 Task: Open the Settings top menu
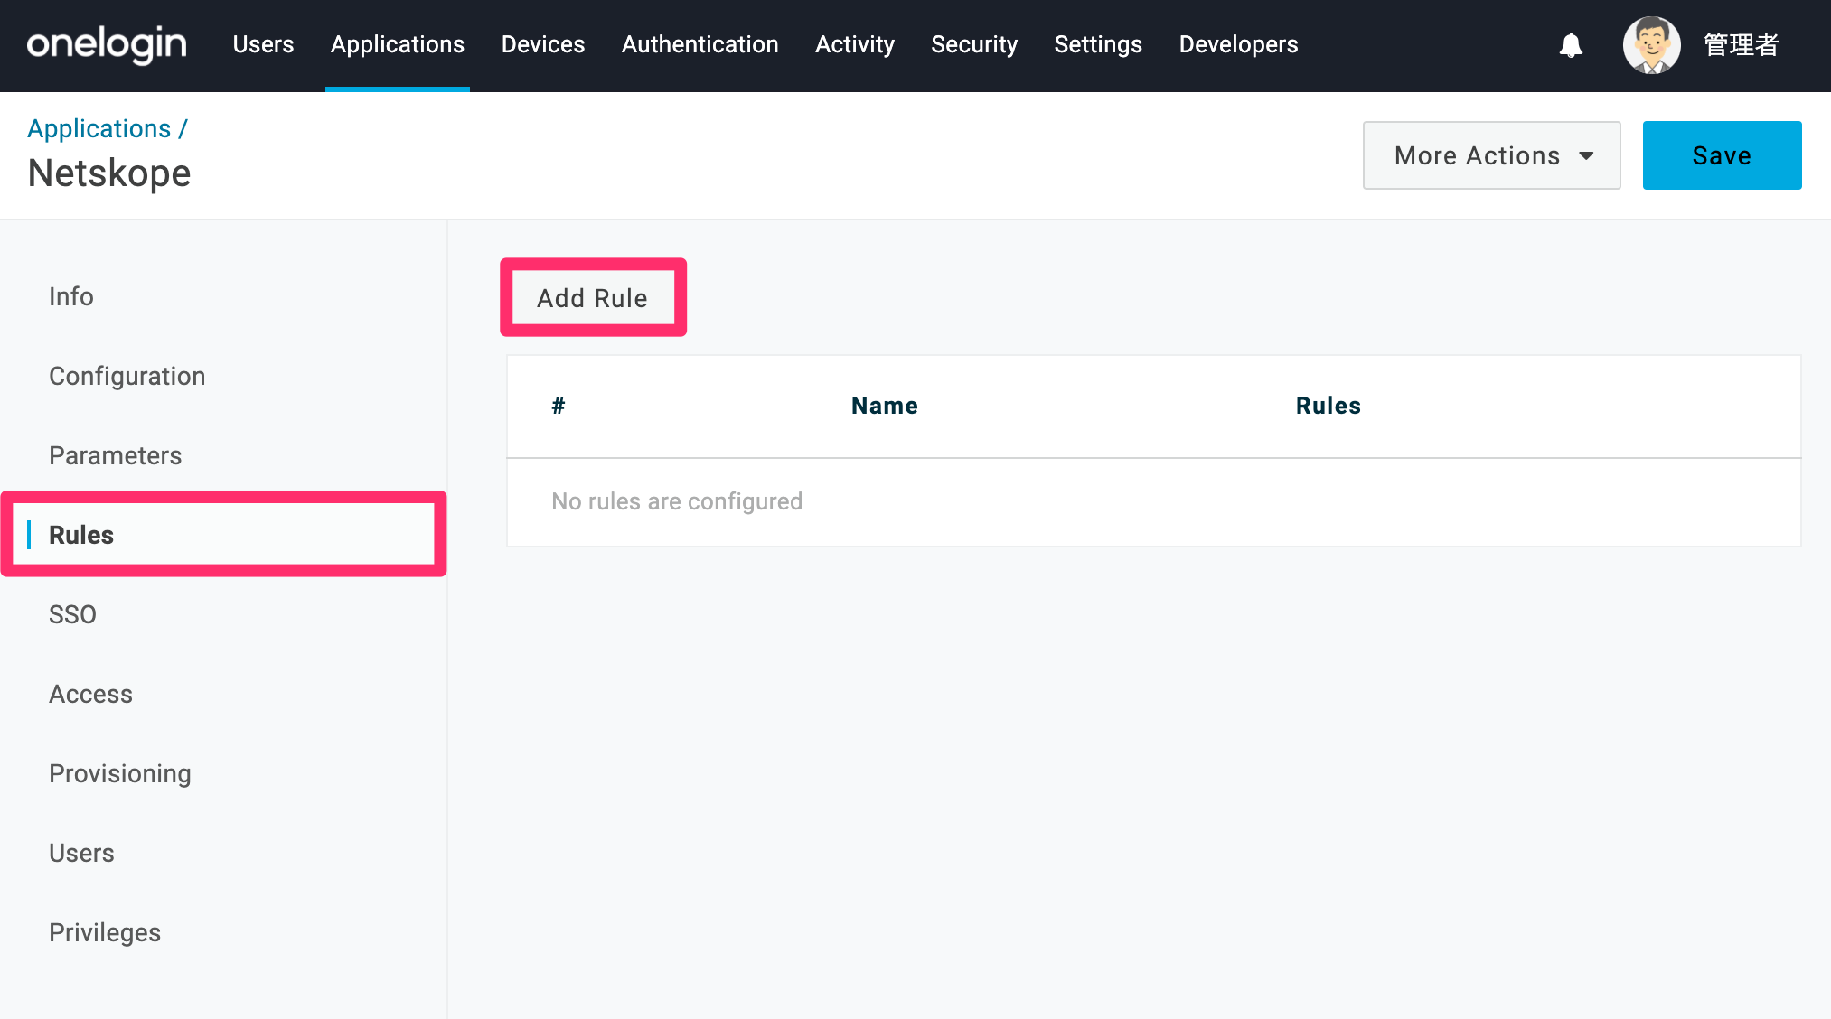[x=1098, y=44]
